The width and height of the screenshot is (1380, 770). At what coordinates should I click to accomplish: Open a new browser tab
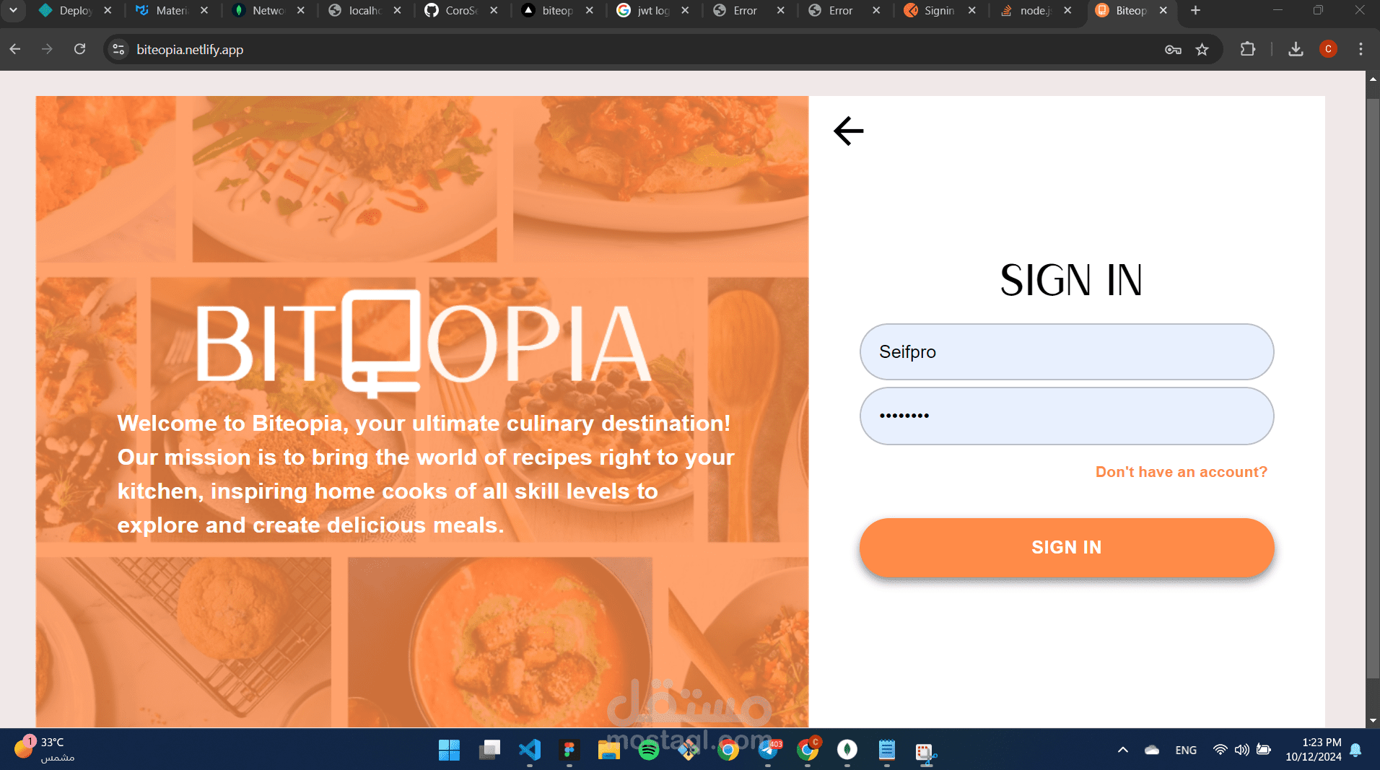pyautogui.click(x=1195, y=10)
